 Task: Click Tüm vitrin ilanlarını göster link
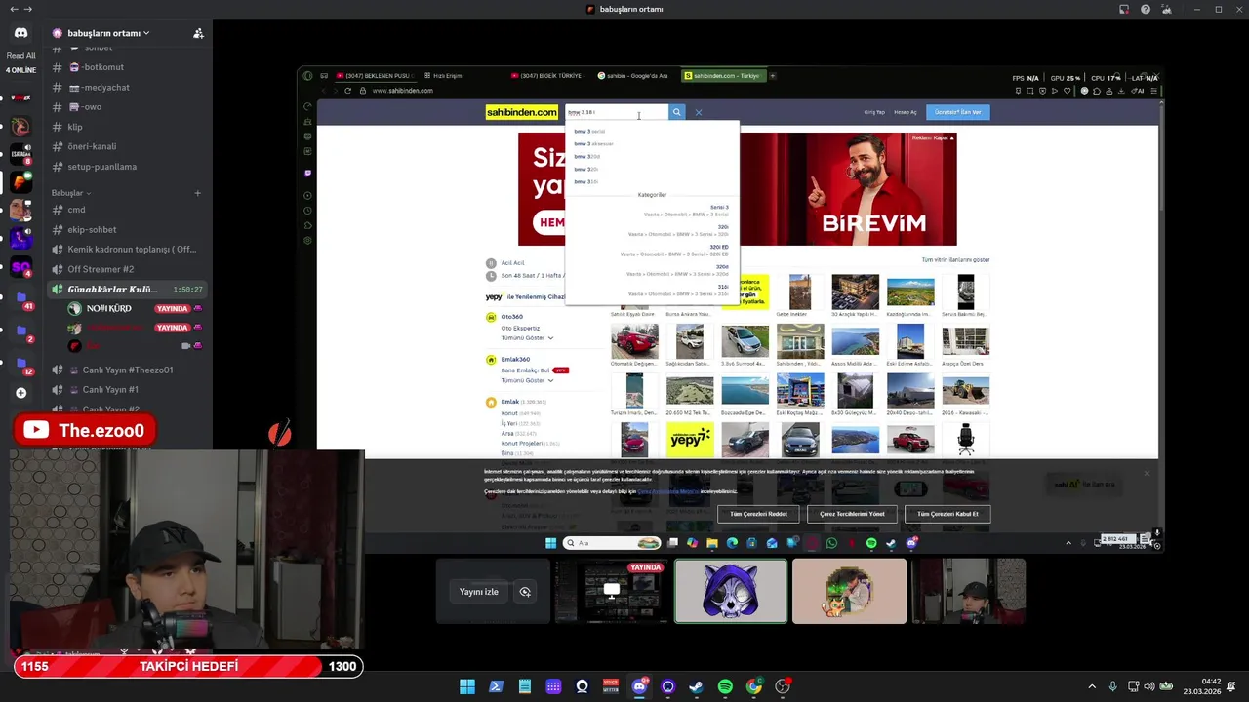pos(955,260)
